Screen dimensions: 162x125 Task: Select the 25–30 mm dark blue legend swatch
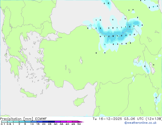pos(51,122)
